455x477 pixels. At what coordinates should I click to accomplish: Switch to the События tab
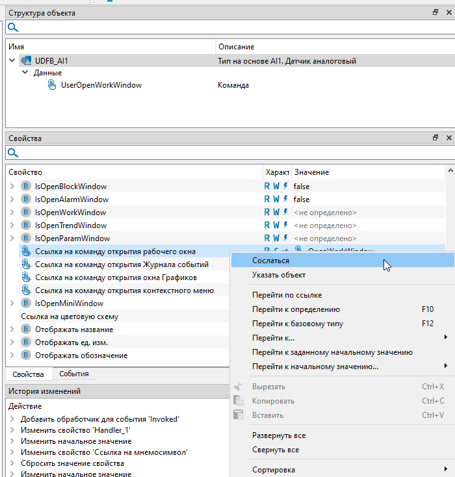pyautogui.click(x=73, y=374)
